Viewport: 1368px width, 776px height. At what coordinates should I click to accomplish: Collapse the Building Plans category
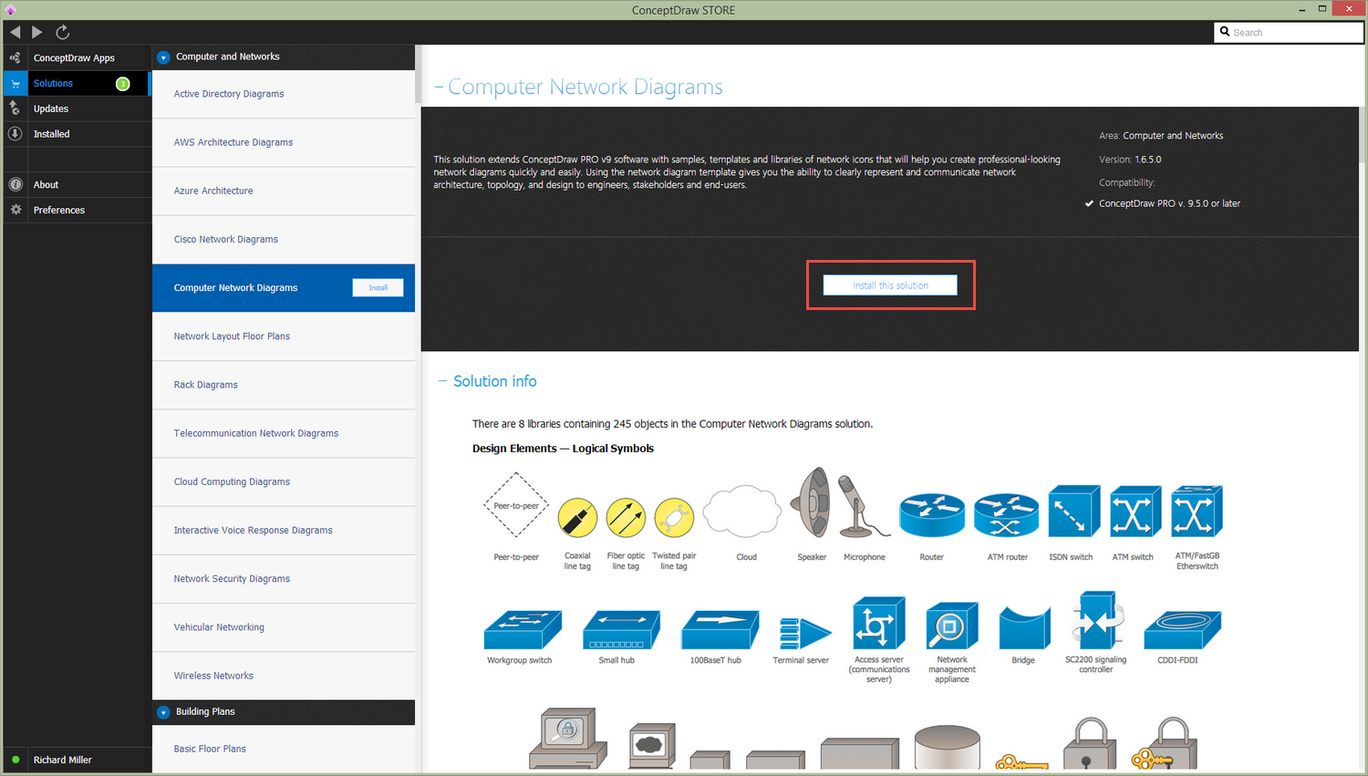tap(163, 712)
